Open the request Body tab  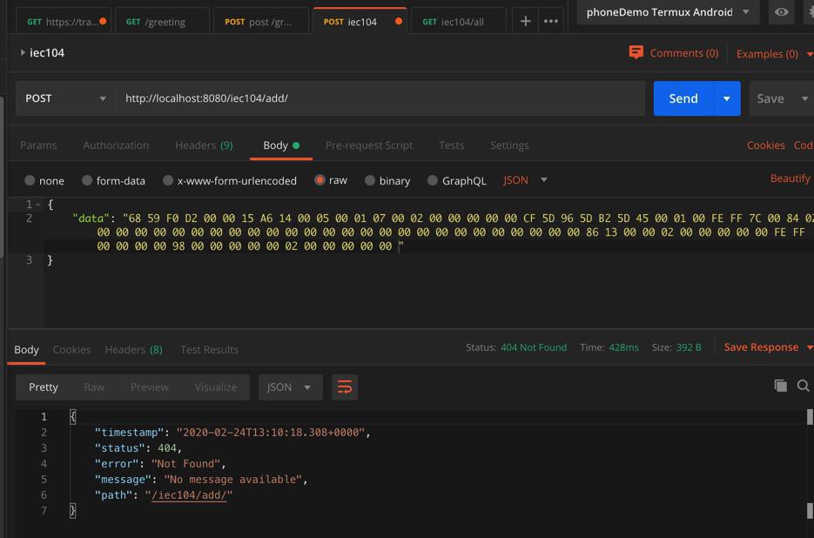tap(281, 145)
